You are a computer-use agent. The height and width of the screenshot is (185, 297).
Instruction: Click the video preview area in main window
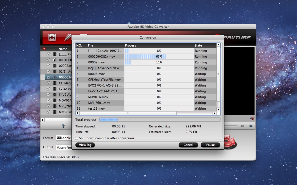pyautogui.click(x=240, y=81)
